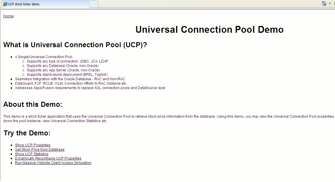Click the 'This demo is a stock ticker' paragraph

pos(169,119)
